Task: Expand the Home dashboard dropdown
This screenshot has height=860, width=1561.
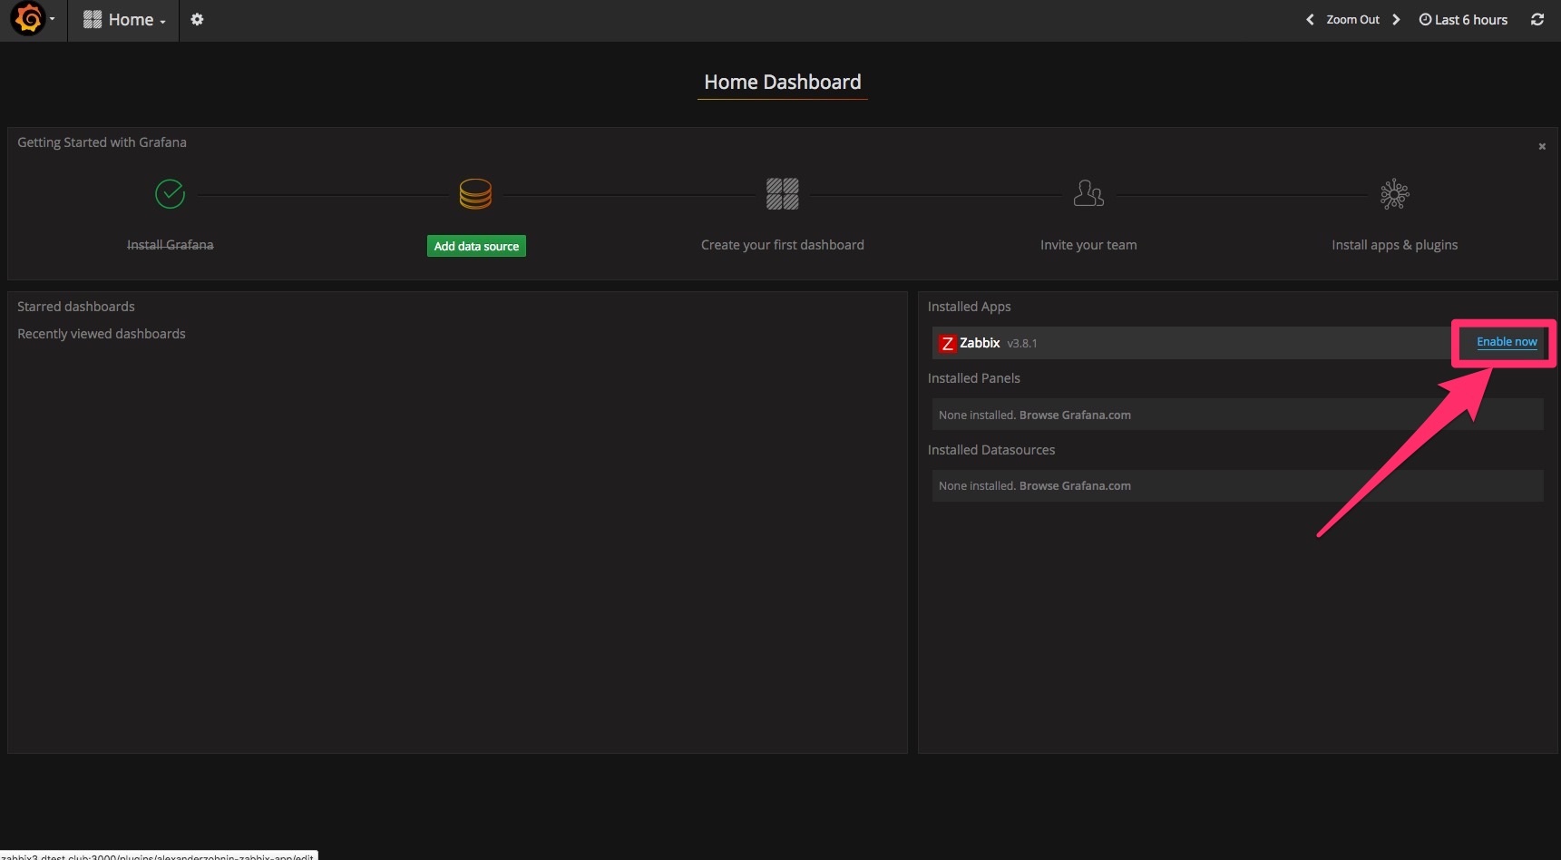Action: (x=124, y=19)
